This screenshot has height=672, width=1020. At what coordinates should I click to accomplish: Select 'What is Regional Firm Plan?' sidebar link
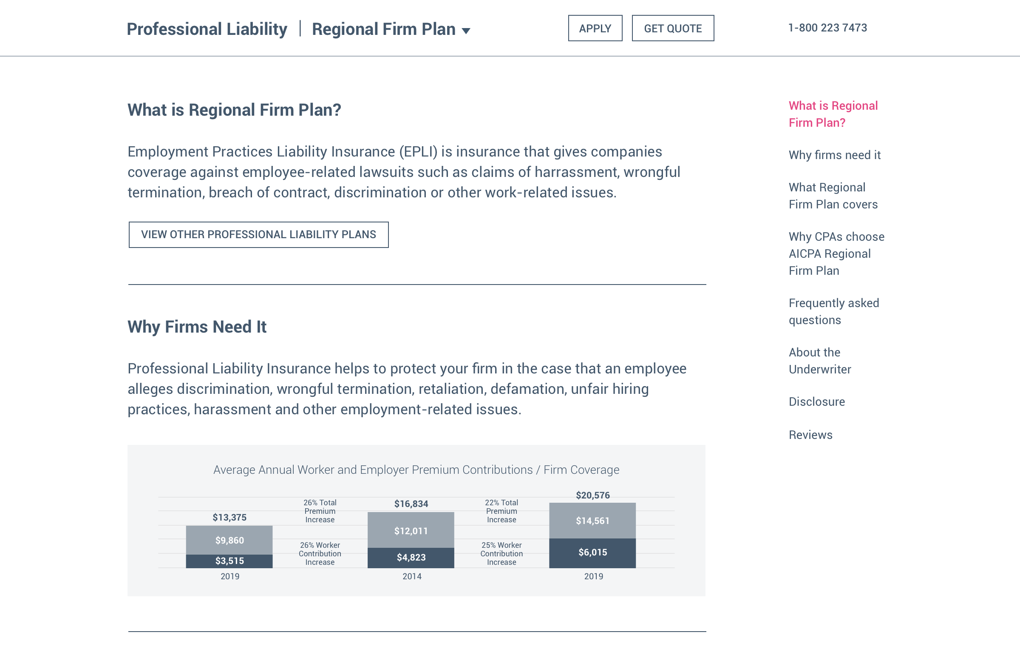[833, 114]
